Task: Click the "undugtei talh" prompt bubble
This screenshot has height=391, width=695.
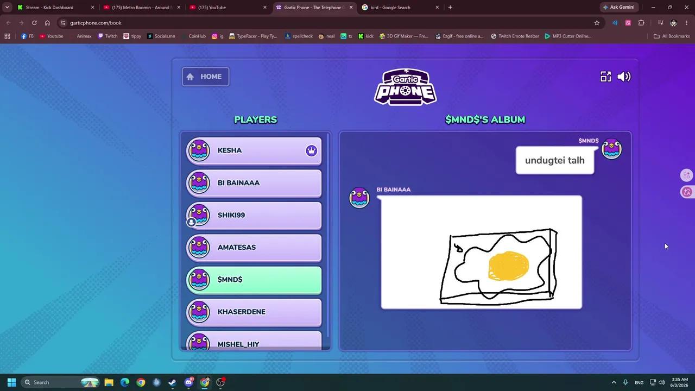Action: click(x=555, y=160)
